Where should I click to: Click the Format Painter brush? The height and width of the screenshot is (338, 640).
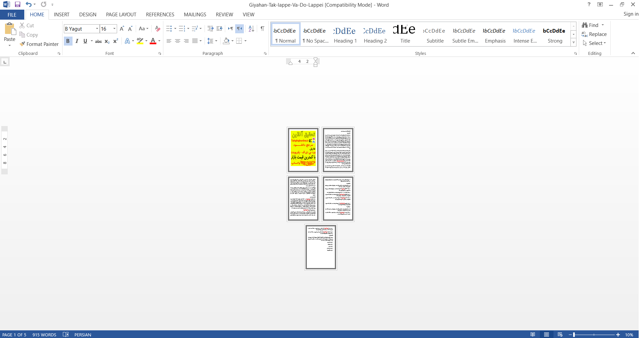point(39,44)
